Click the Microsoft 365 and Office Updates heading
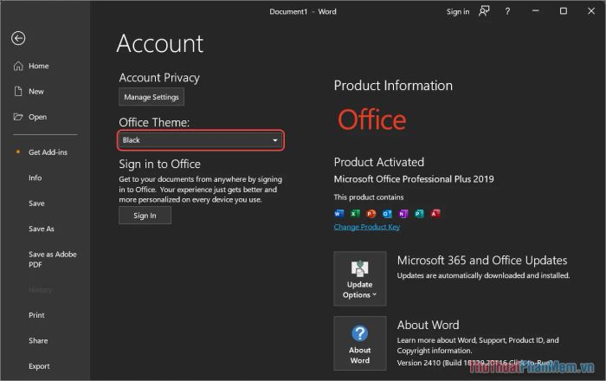Image resolution: width=606 pixels, height=381 pixels. point(482,261)
